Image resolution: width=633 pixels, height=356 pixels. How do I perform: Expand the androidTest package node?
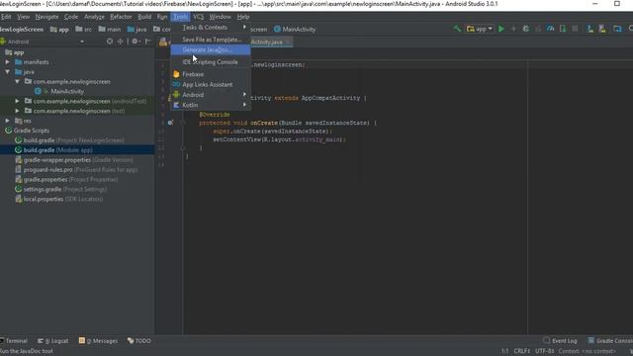[x=17, y=101]
